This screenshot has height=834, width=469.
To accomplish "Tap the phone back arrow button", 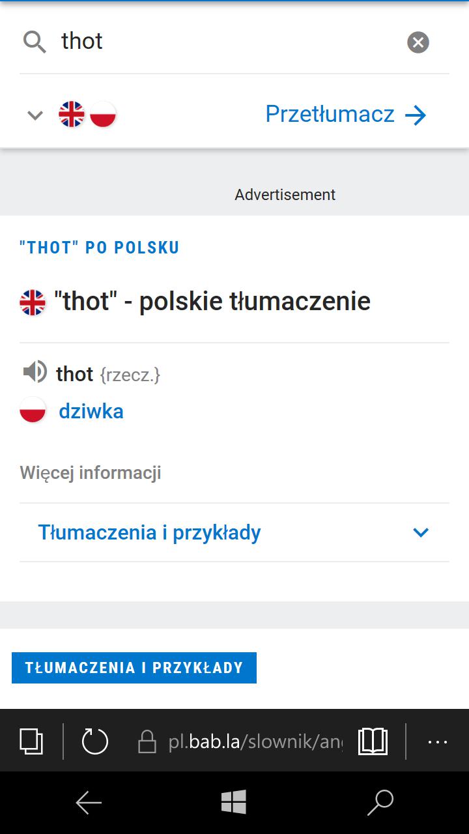I will pos(89,803).
